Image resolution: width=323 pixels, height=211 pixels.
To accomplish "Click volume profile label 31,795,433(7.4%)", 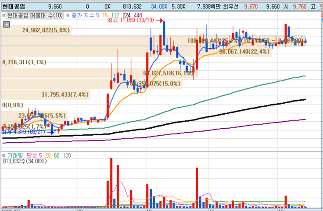I will click(x=65, y=95).
